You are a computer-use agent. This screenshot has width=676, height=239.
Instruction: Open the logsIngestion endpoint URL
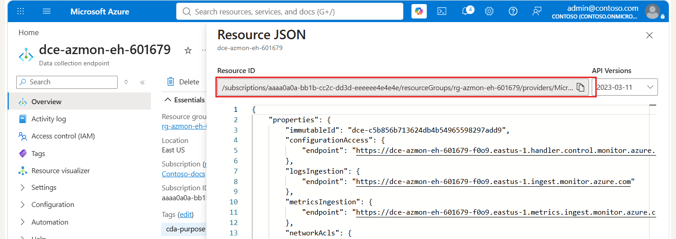pyautogui.click(x=493, y=182)
